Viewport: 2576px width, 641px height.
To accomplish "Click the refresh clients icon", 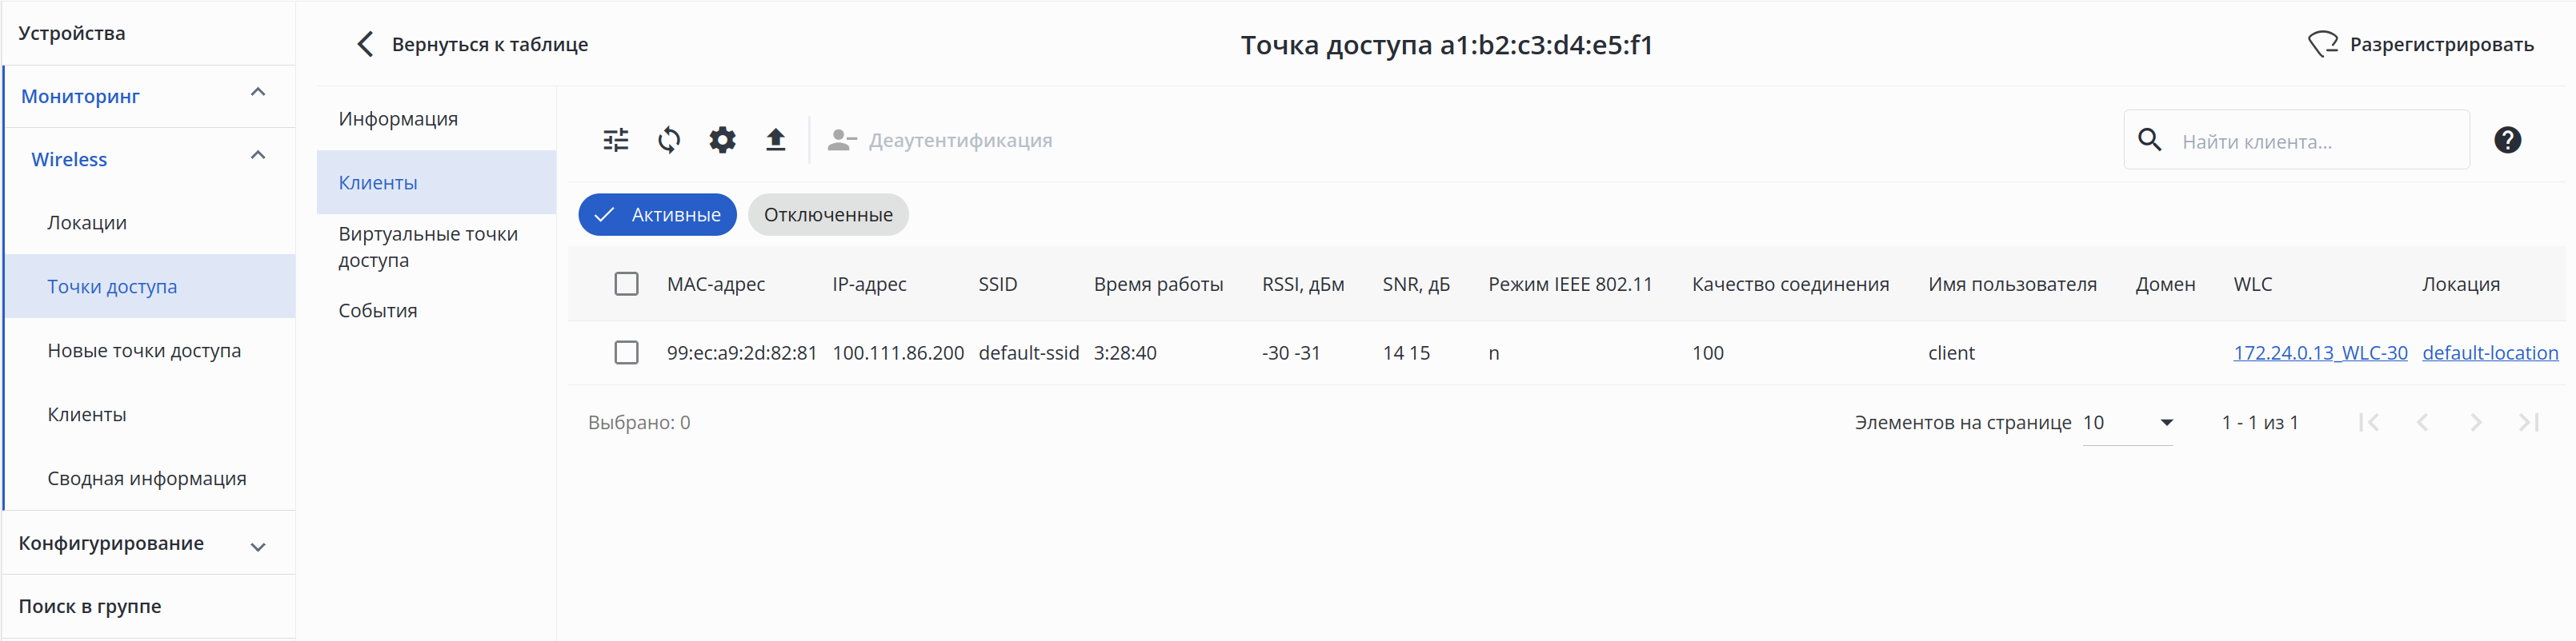I will [x=669, y=141].
